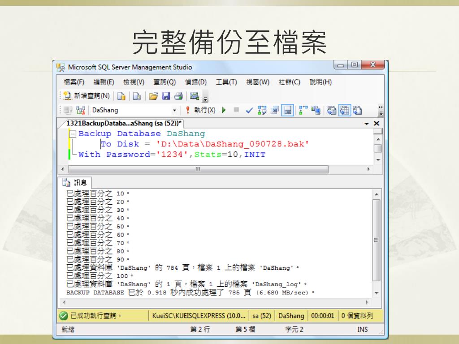Click the gray cancel query square

[x=236, y=110]
